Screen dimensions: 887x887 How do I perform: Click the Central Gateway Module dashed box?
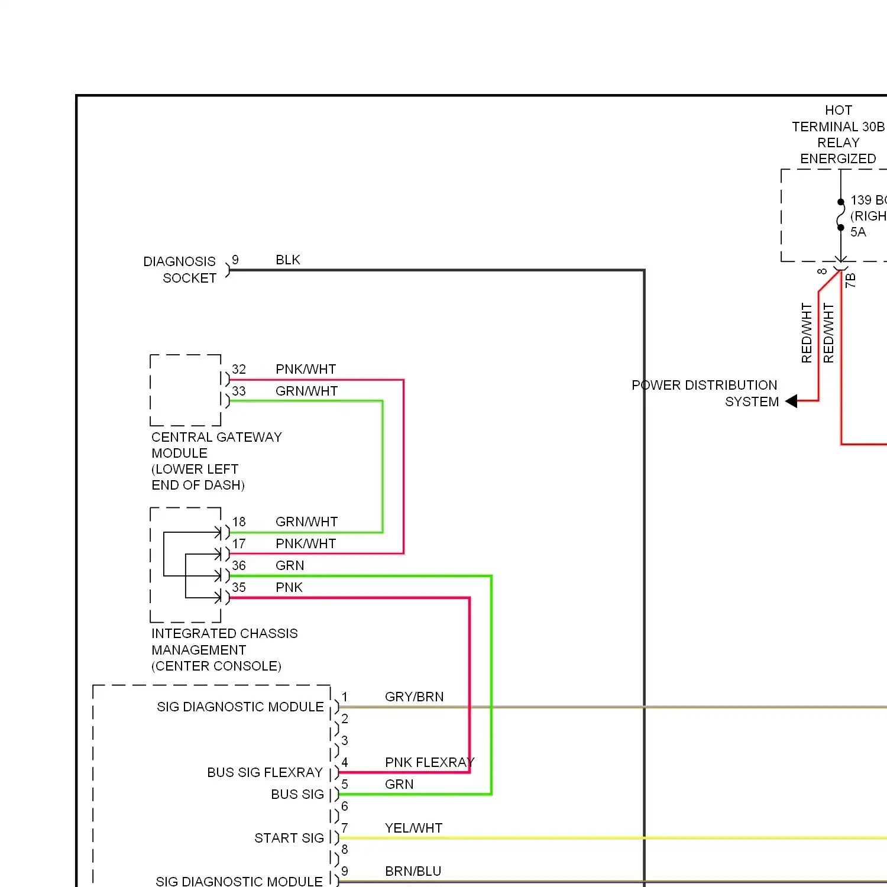pos(186,390)
